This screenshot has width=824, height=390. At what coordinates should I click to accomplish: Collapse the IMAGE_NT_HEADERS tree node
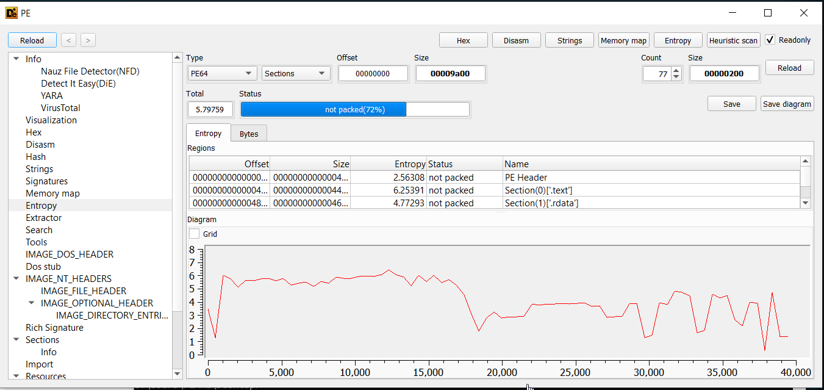tap(16, 279)
